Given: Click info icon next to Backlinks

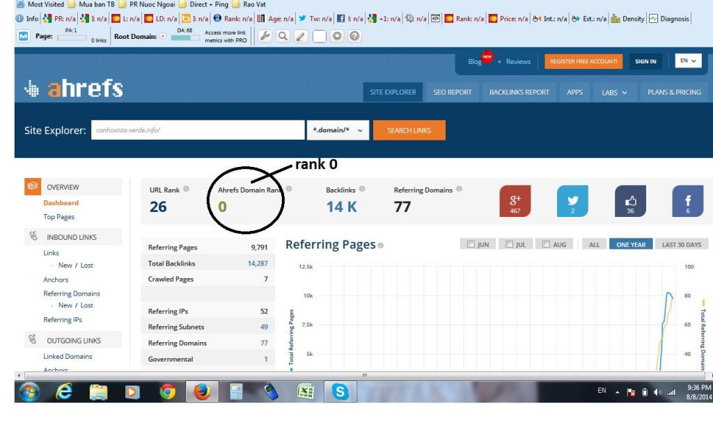Looking at the screenshot, I should pos(362,189).
